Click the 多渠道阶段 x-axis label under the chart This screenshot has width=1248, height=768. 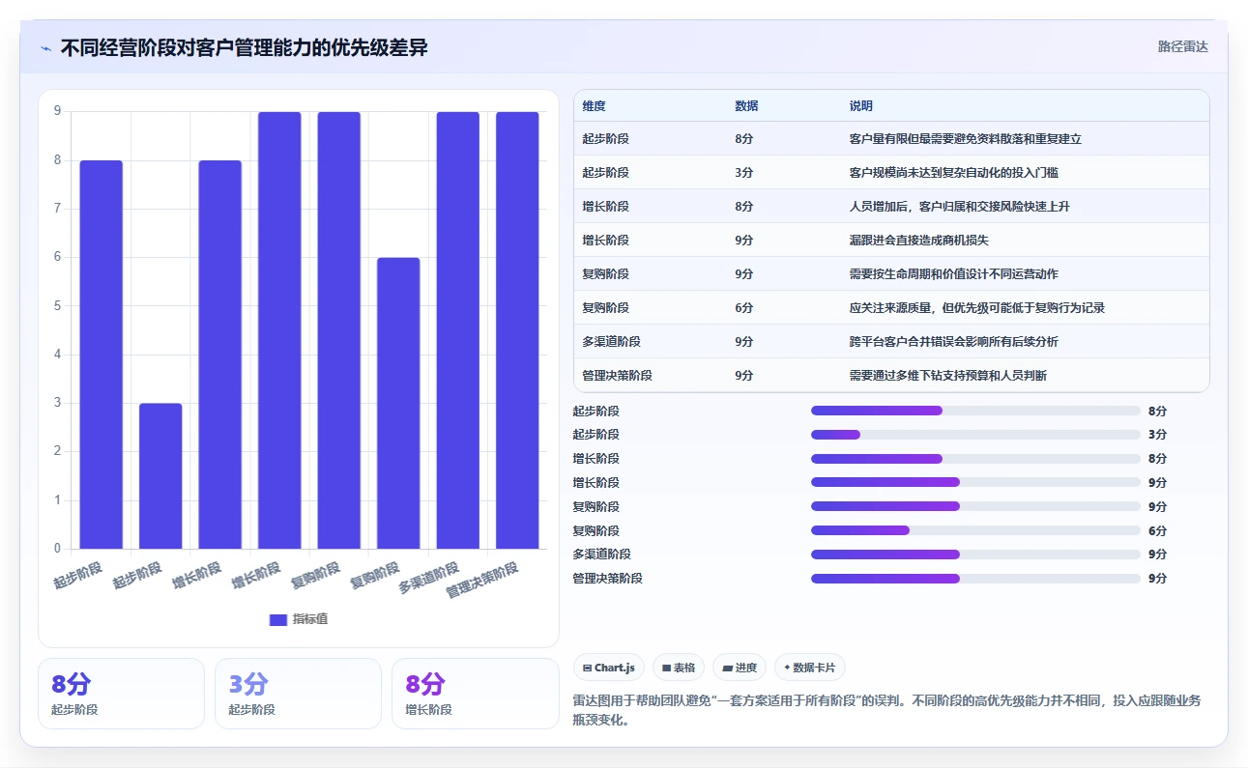429,577
